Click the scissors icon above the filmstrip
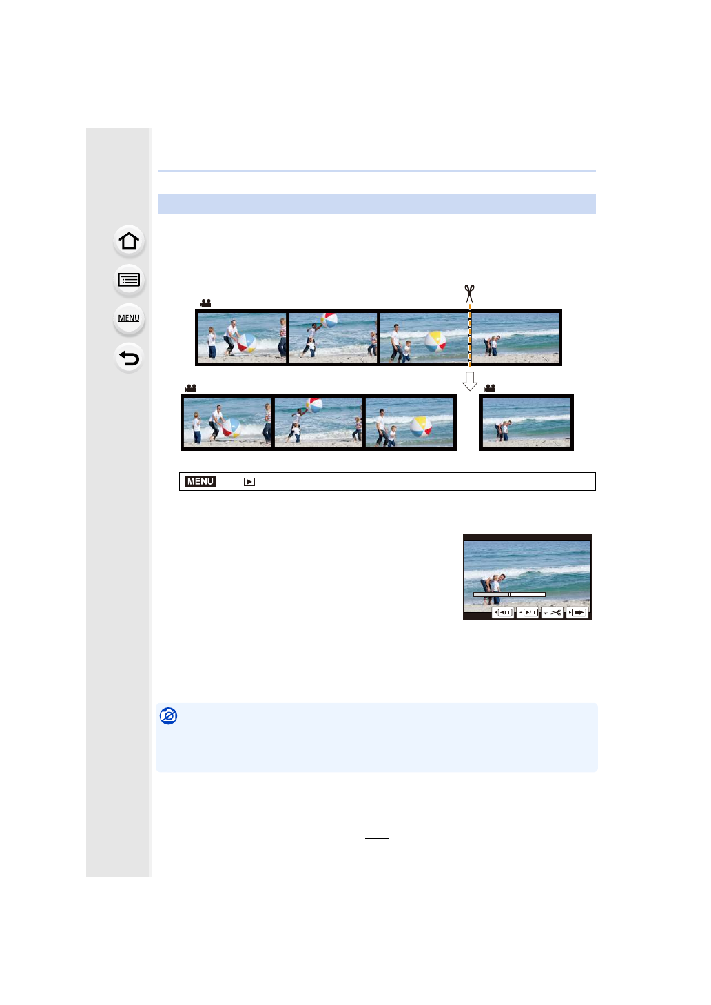Screen dimensions: 711x1005 click(x=469, y=294)
